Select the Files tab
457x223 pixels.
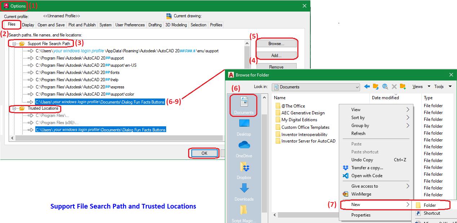point(12,24)
